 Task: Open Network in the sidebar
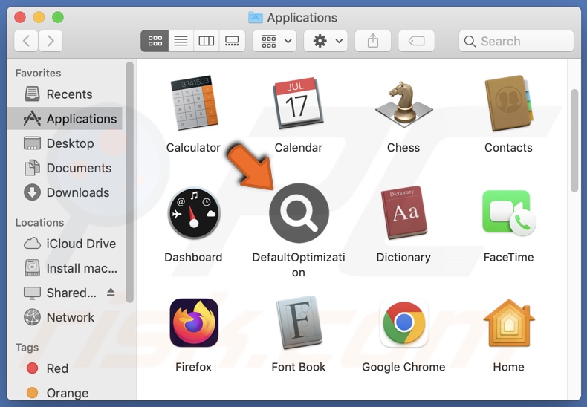coord(65,317)
